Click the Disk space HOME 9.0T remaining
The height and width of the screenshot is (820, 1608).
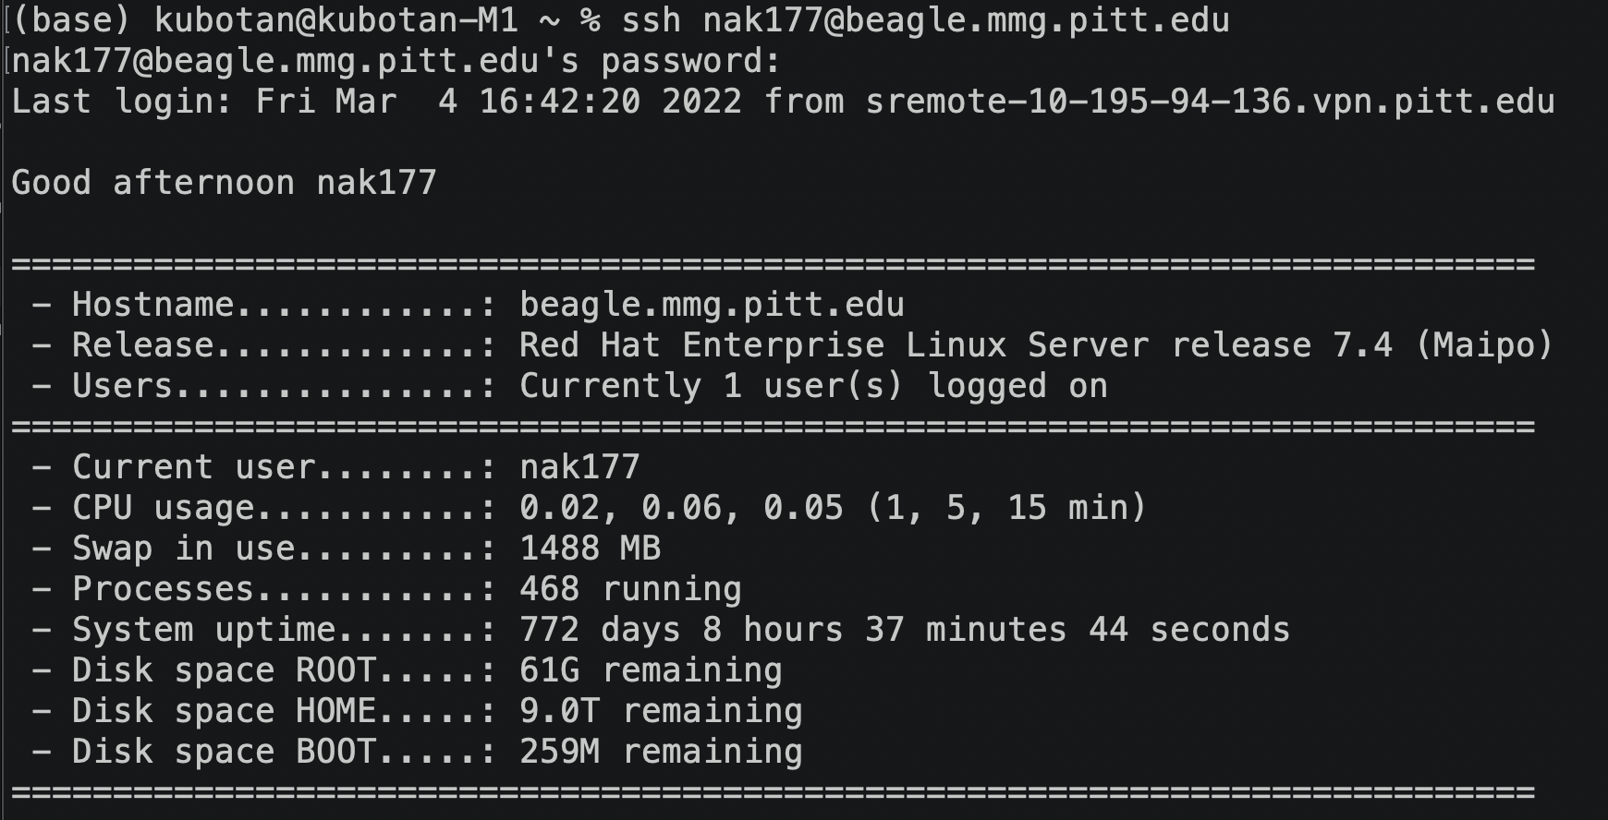click(x=661, y=711)
